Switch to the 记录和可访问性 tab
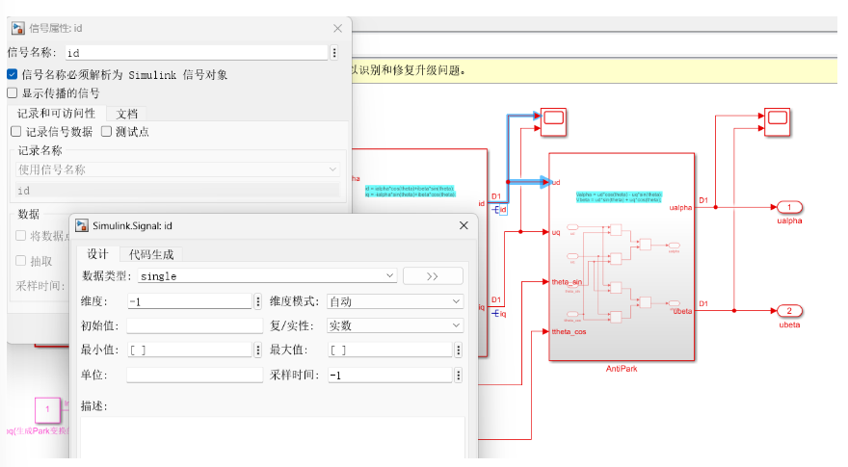 pyautogui.click(x=56, y=114)
